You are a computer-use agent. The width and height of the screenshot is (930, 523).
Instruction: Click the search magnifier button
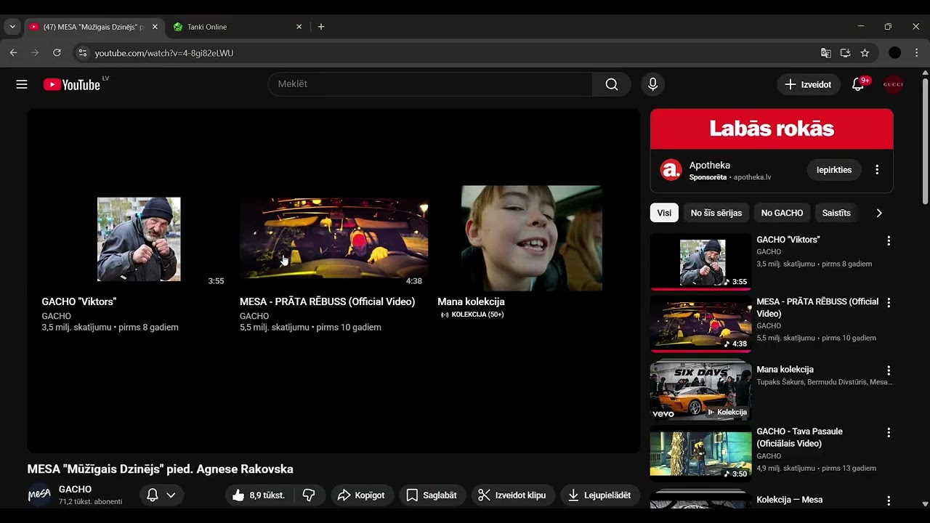[612, 84]
